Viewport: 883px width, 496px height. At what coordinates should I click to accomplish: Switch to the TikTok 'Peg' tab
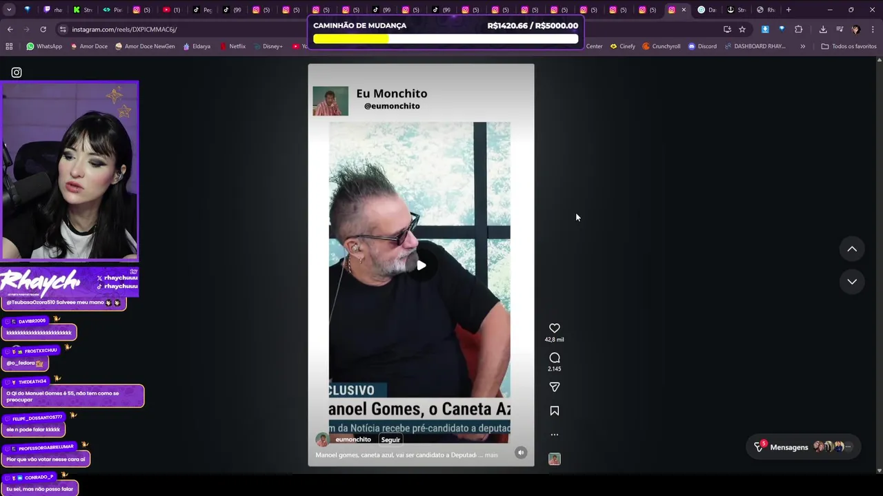(x=202, y=10)
